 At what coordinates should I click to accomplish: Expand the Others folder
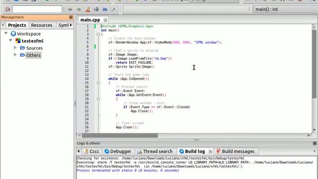pos(15,55)
